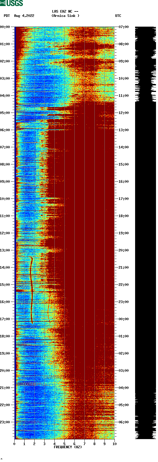
Task: Click frequency axis tick label 8
Action: click(94, 444)
